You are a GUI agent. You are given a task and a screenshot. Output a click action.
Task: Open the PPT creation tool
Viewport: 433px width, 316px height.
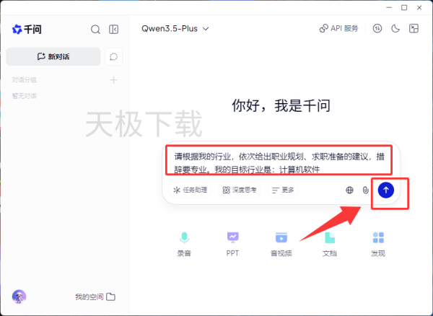232,243
